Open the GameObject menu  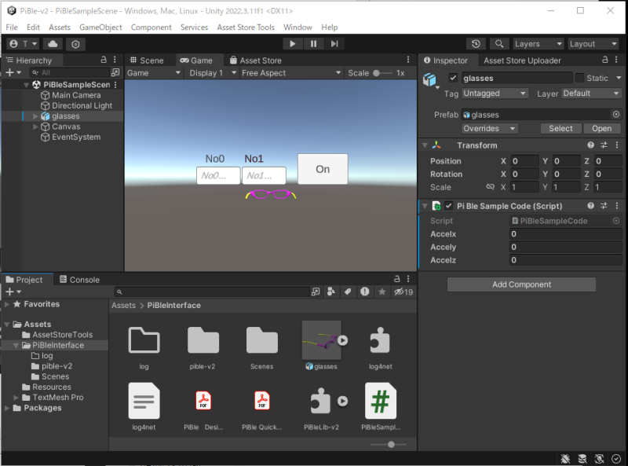(x=100, y=27)
